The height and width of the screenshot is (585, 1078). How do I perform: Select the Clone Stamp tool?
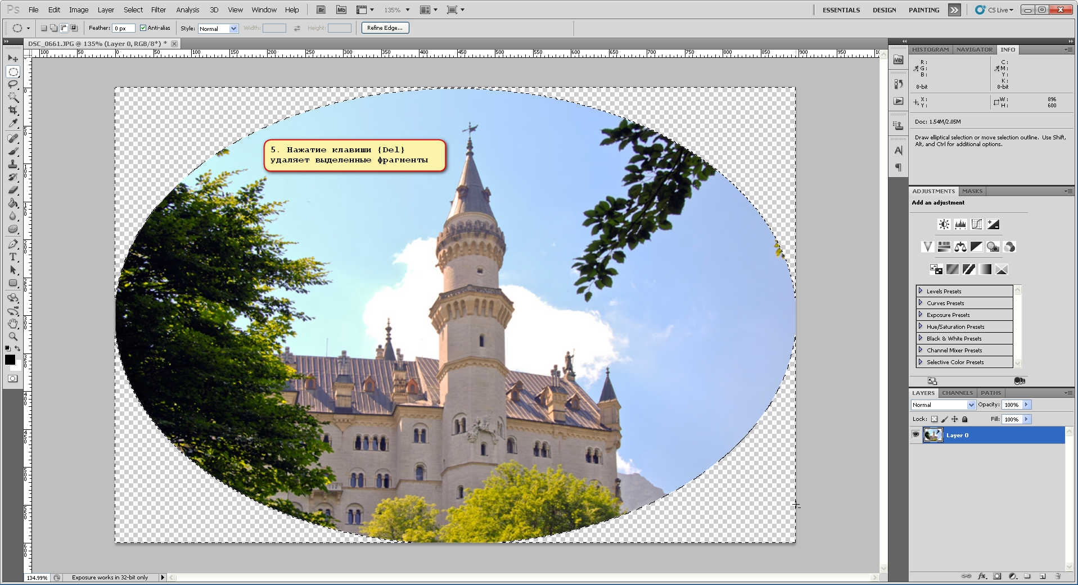pyautogui.click(x=13, y=164)
